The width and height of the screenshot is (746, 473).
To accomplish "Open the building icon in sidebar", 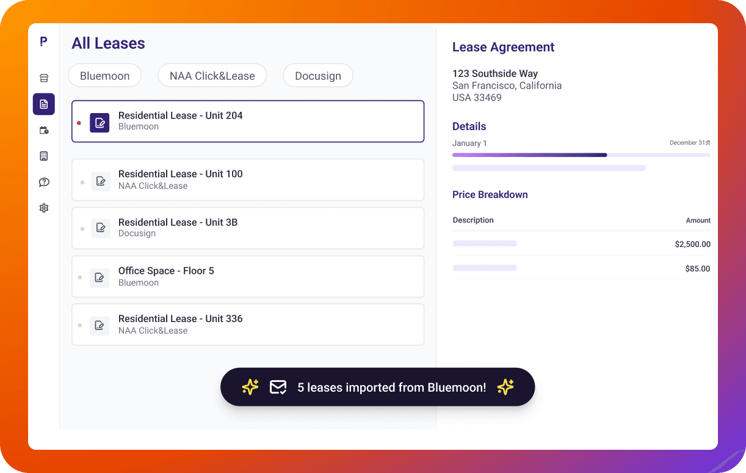I will (x=44, y=156).
